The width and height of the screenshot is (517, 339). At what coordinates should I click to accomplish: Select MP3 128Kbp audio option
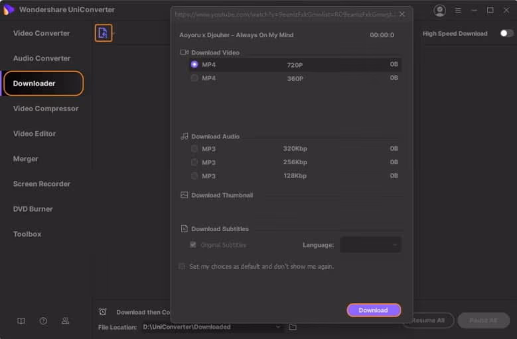click(294, 175)
